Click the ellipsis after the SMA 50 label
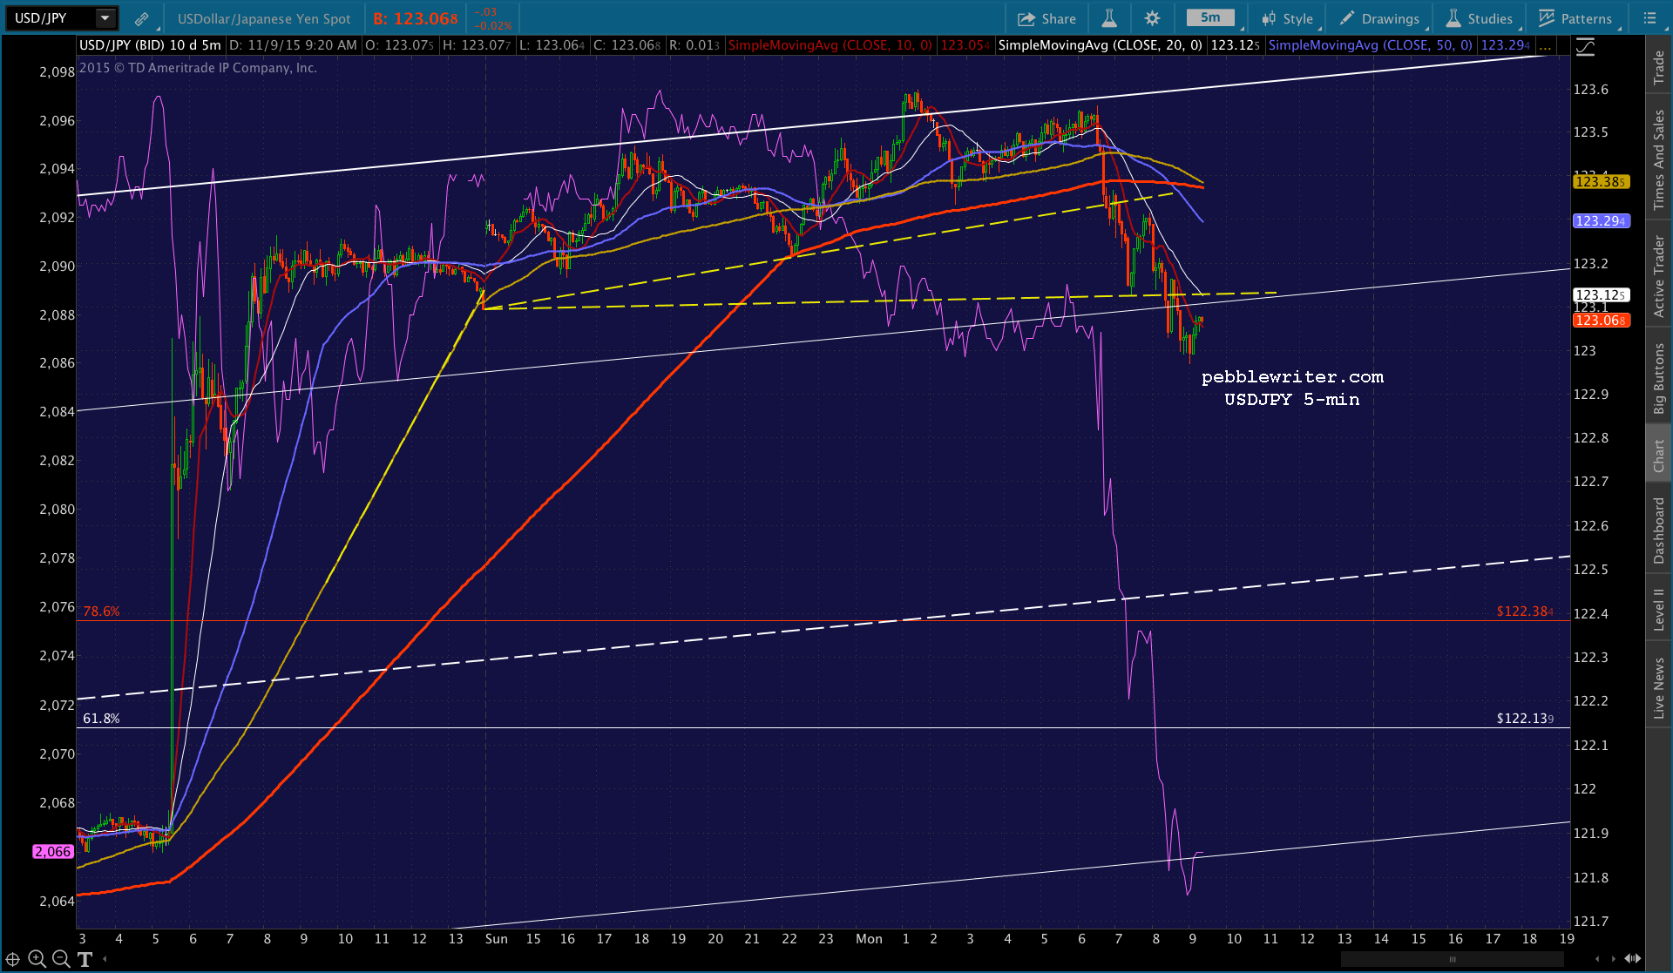 click(1545, 45)
